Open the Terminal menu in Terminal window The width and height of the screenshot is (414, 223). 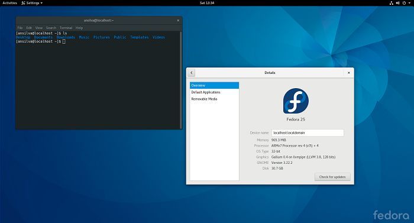66,28
